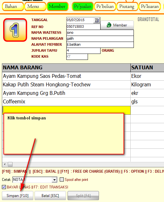Click the Batal [ESC] button
The image size is (164, 202).
click(50, 196)
